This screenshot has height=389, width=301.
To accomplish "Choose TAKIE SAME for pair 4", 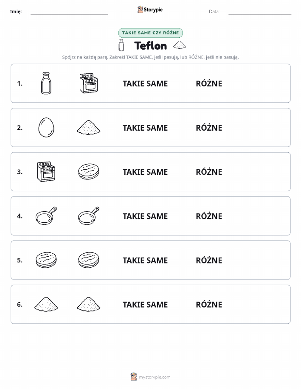I will (x=145, y=216).
